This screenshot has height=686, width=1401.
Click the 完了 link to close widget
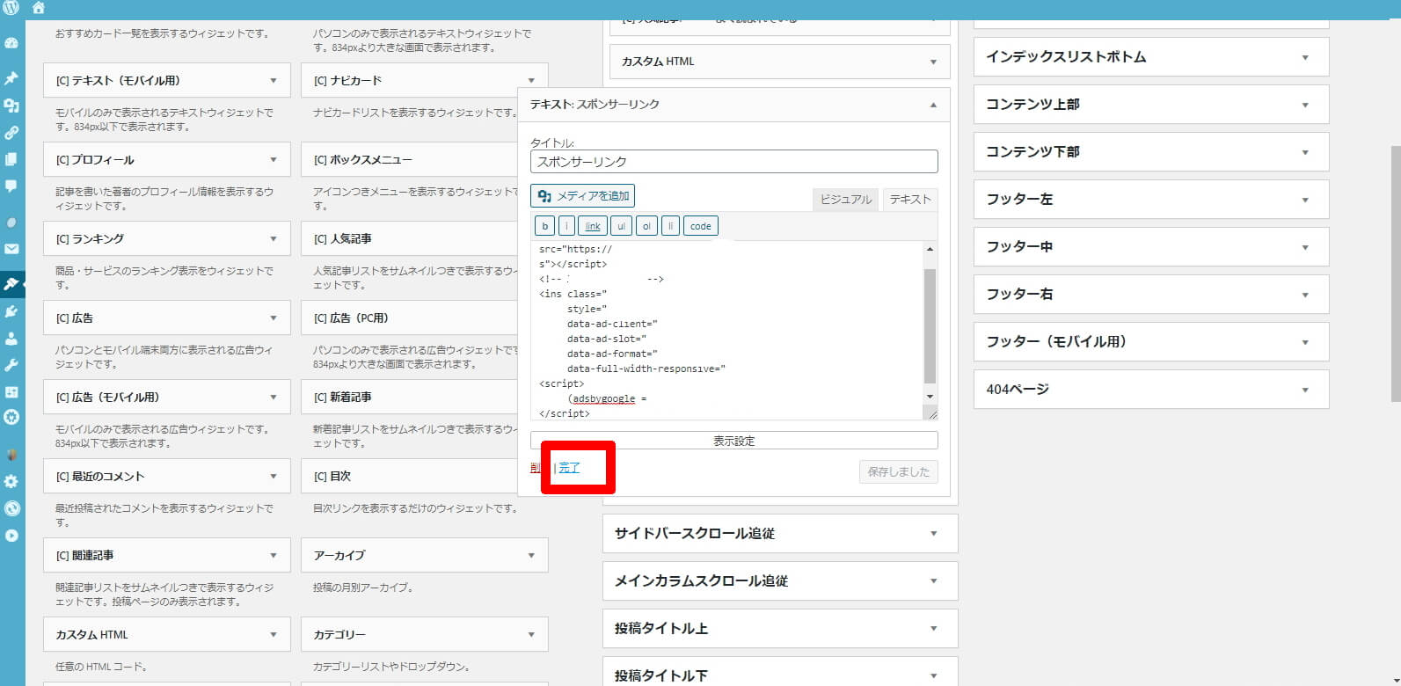tap(569, 468)
